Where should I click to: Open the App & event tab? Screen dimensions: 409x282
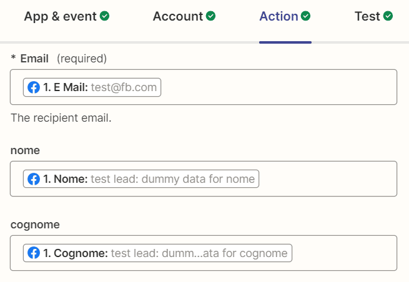(x=61, y=17)
